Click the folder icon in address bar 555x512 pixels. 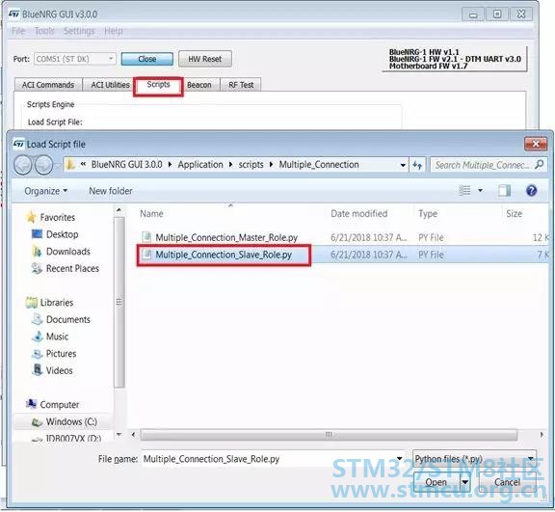[71, 165]
